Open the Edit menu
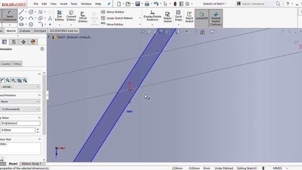 click(44, 4)
